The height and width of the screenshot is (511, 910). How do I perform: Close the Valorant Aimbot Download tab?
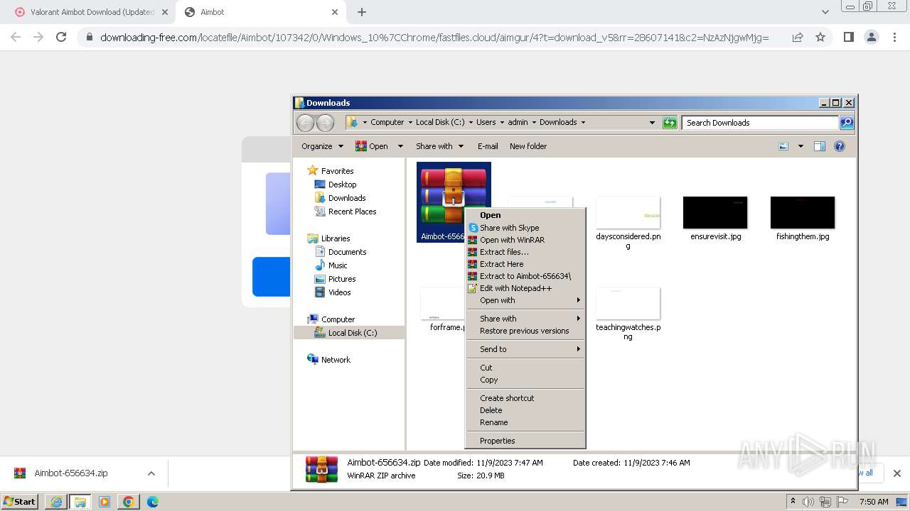165,12
